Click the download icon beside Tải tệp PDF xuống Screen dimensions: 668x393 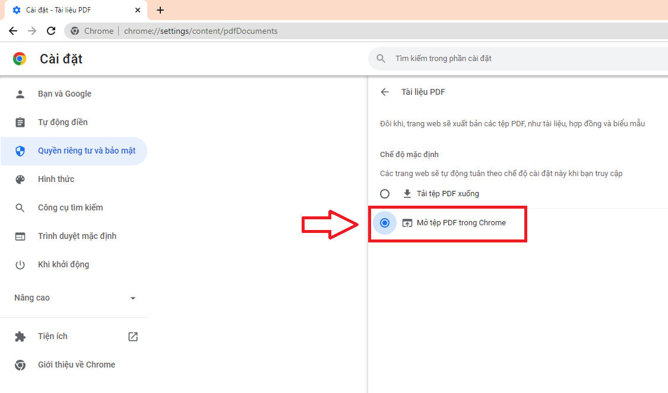tap(407, 194)
